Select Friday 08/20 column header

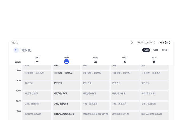pos(154,60)
